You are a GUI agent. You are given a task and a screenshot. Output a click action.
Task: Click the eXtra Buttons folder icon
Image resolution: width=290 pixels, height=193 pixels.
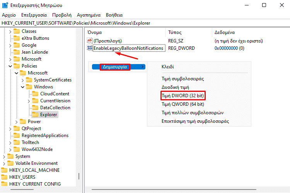pos(17,38)
